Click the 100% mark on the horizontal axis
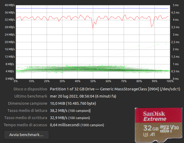Screen dimensions: 184x143 point(167,81)
